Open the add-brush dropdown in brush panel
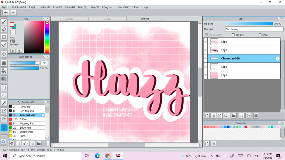285x160 pixels. pyautogui.click(x=28, y=144)
